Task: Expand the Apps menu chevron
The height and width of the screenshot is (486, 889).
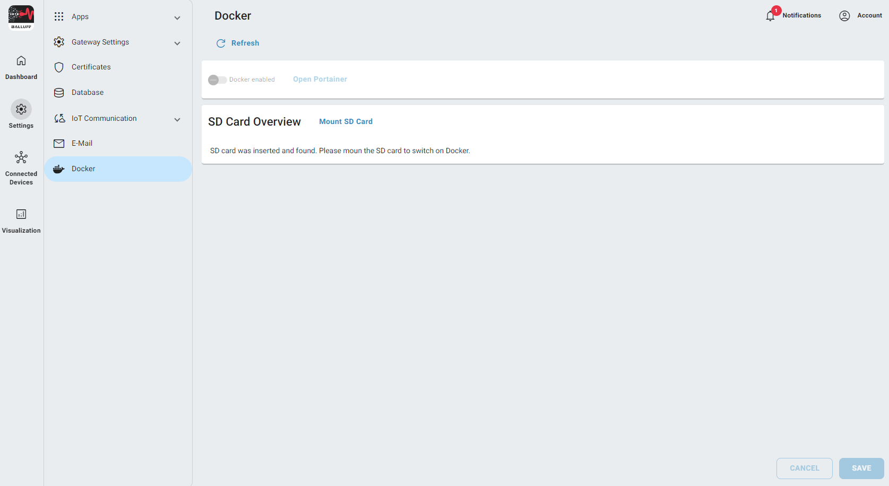Action: (x=177, y=18)
